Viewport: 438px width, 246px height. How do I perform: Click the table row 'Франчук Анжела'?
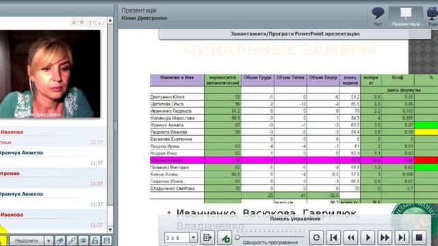click(x=294, y=125)
